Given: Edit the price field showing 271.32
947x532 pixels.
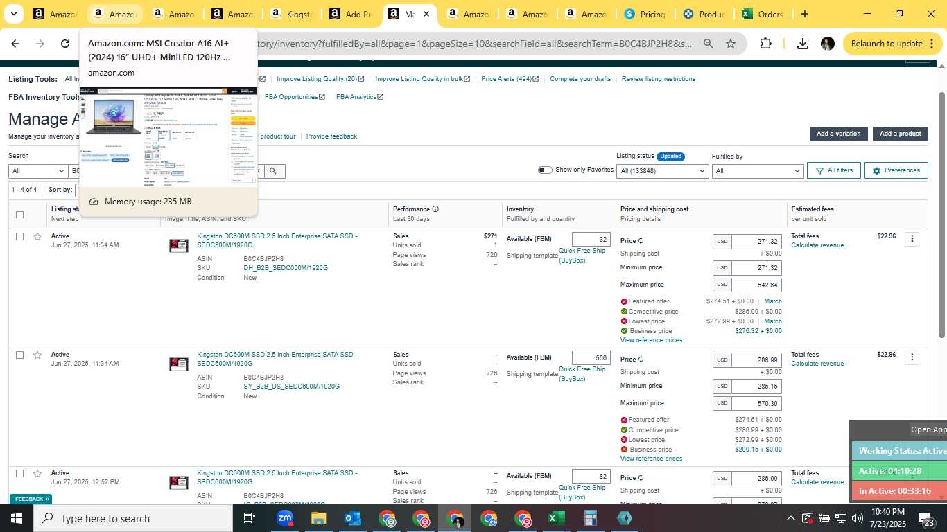Looking at the screenshot, I should (x=756, y=242).
